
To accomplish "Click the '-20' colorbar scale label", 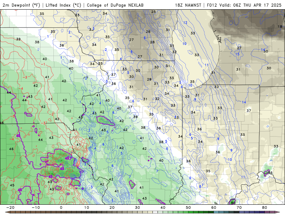I will click(10, 208).
